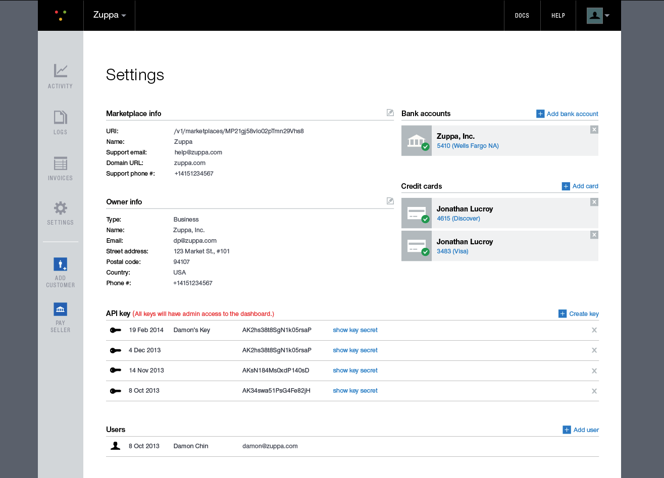Click key icon beside 14 Nov 2013
The width and height of the screenshot is (664, 478).
[116, 370]
